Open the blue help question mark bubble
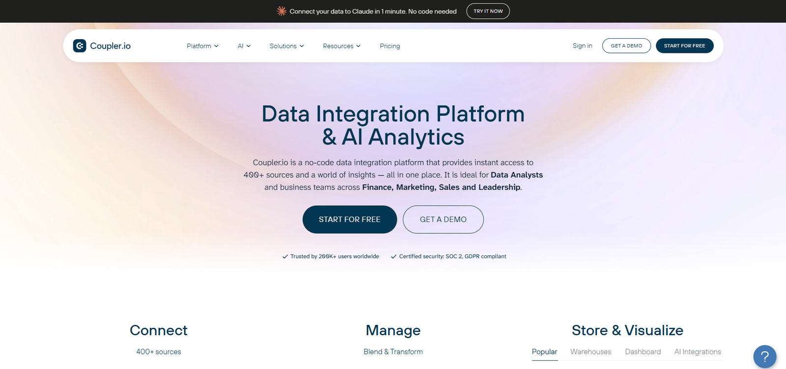 pos(765,357)
